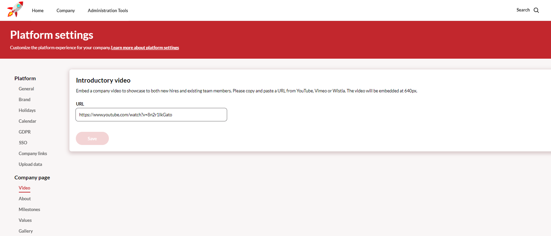Open the About company page settings
This screenshot has height=236, width=551.
[x=25, y=199]
